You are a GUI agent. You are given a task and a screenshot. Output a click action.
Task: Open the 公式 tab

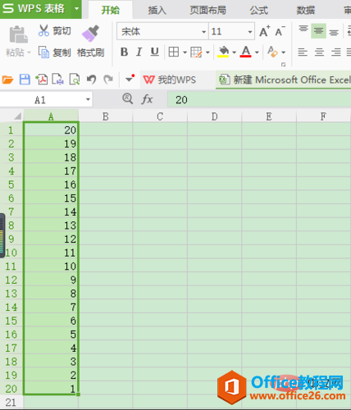tap(258, 10)
